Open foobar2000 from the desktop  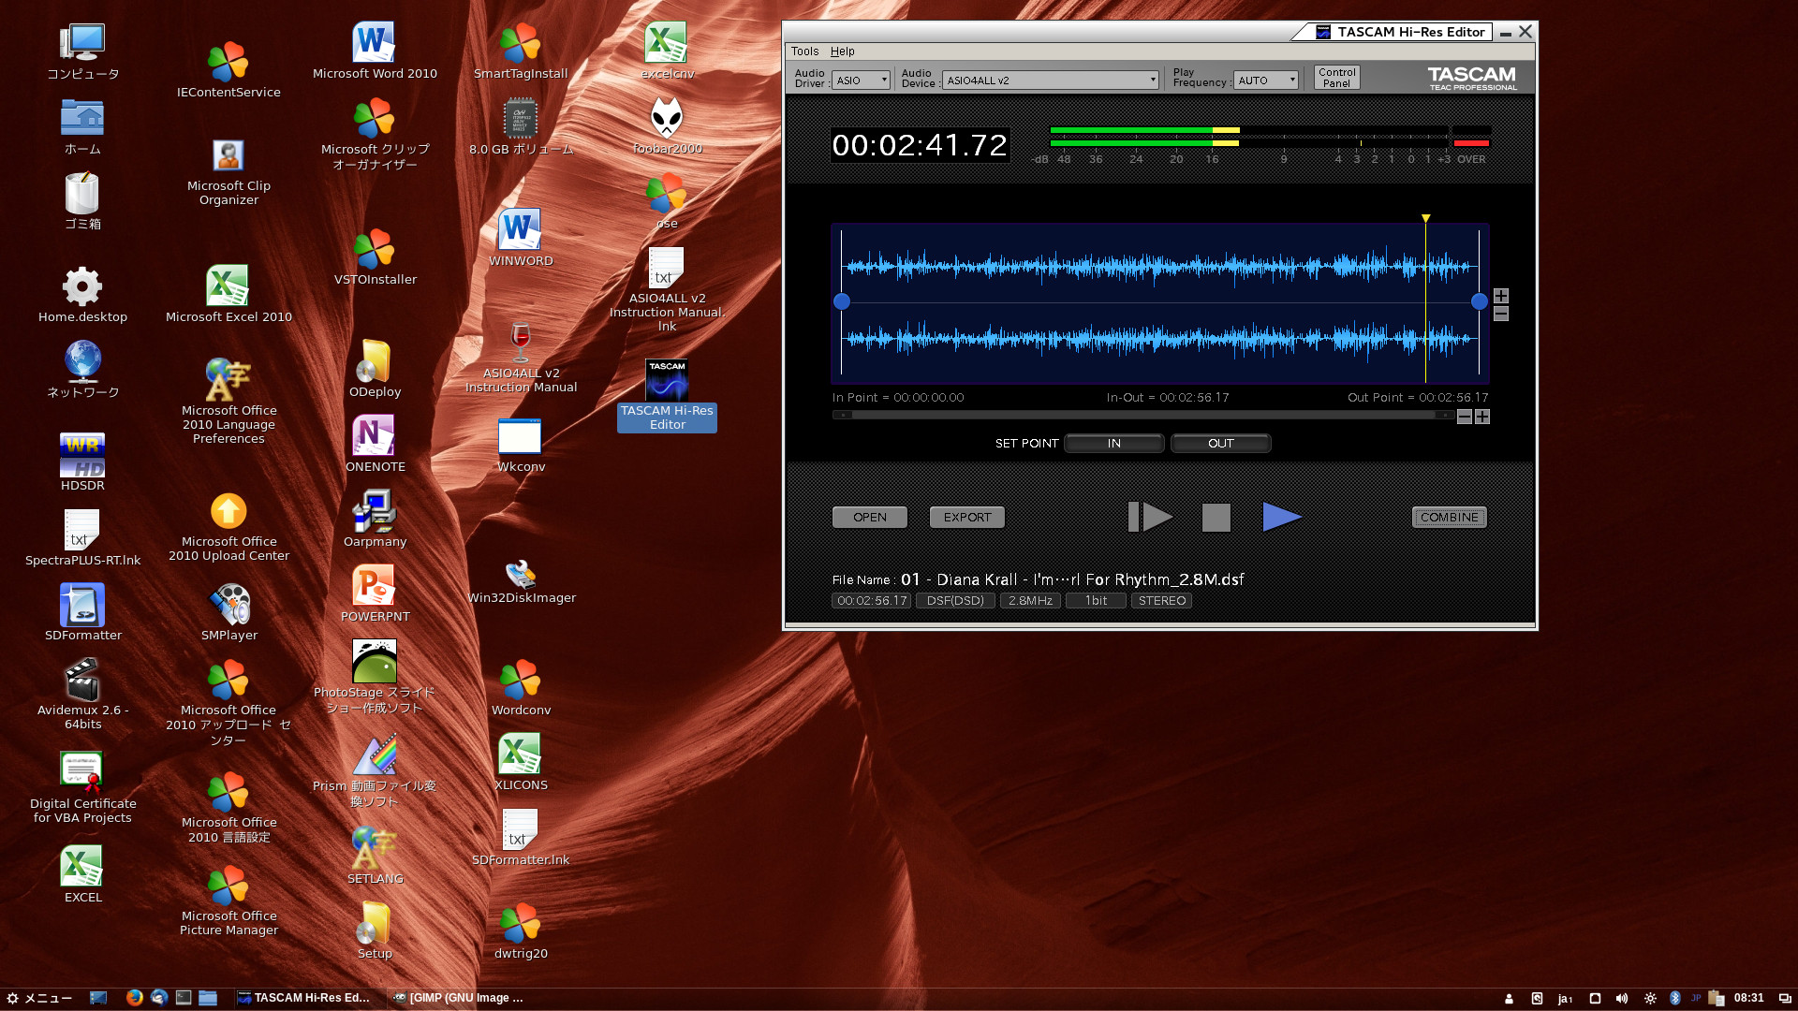[666, 122]
